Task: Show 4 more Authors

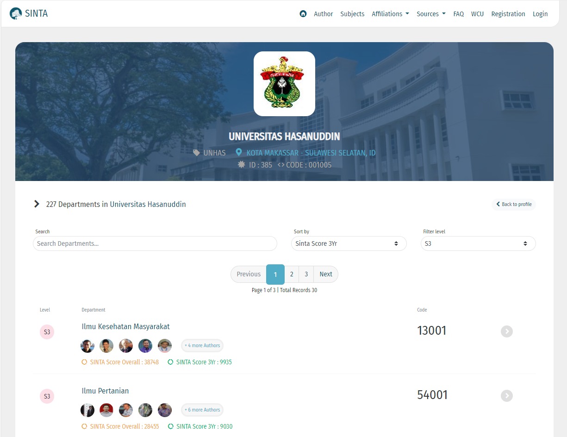Action: [x=202, y=346]
